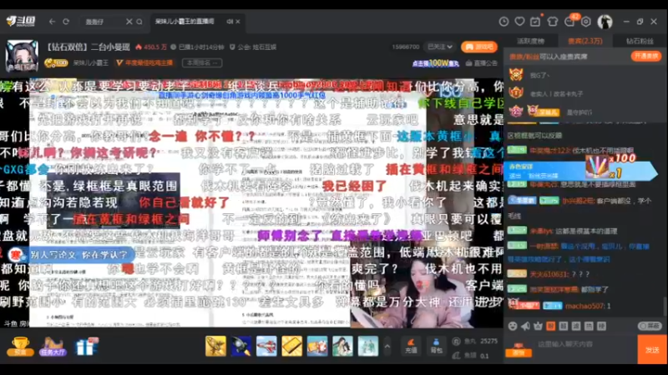Open the hexagon settings icon

[586, 22]
